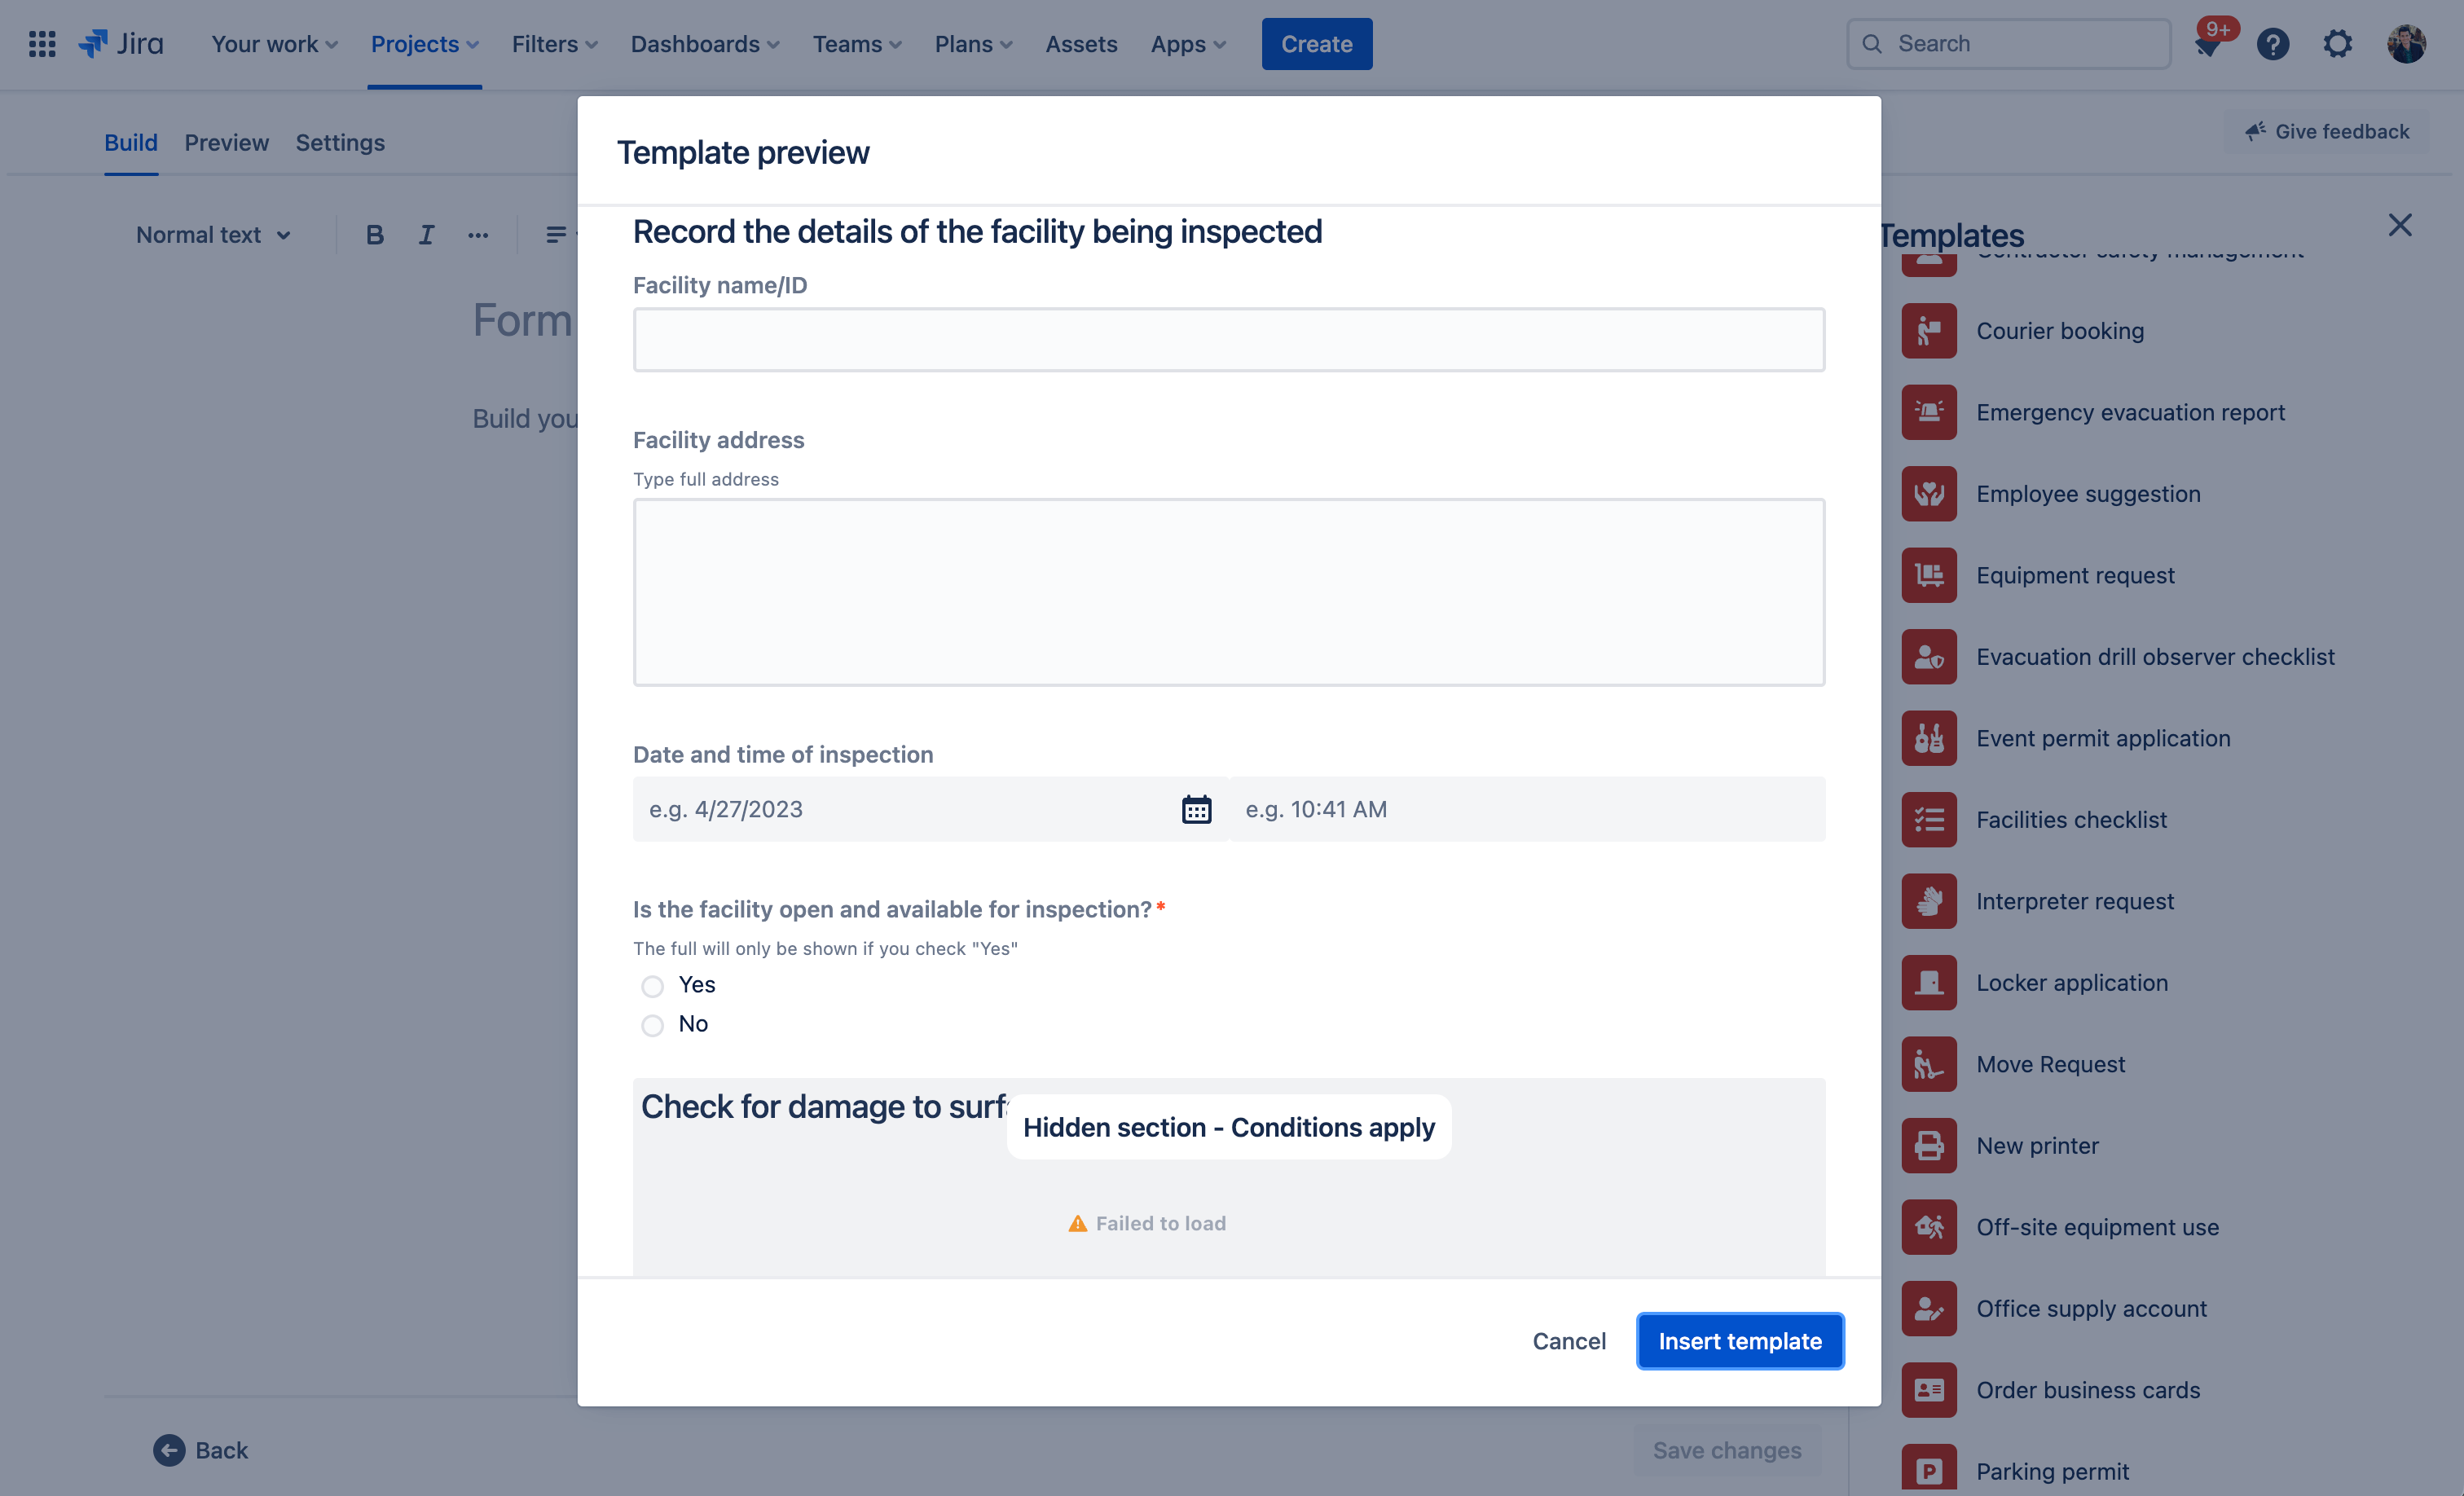Click the Insert template button
The image size is (2464, 1496).
tap(1740, 1340)
